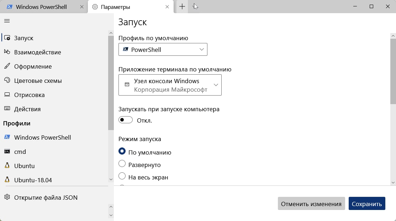Select the Ubuntu profile
This screenshot has width=396, height=221.
pyautogui.click(x=54, y=166)
